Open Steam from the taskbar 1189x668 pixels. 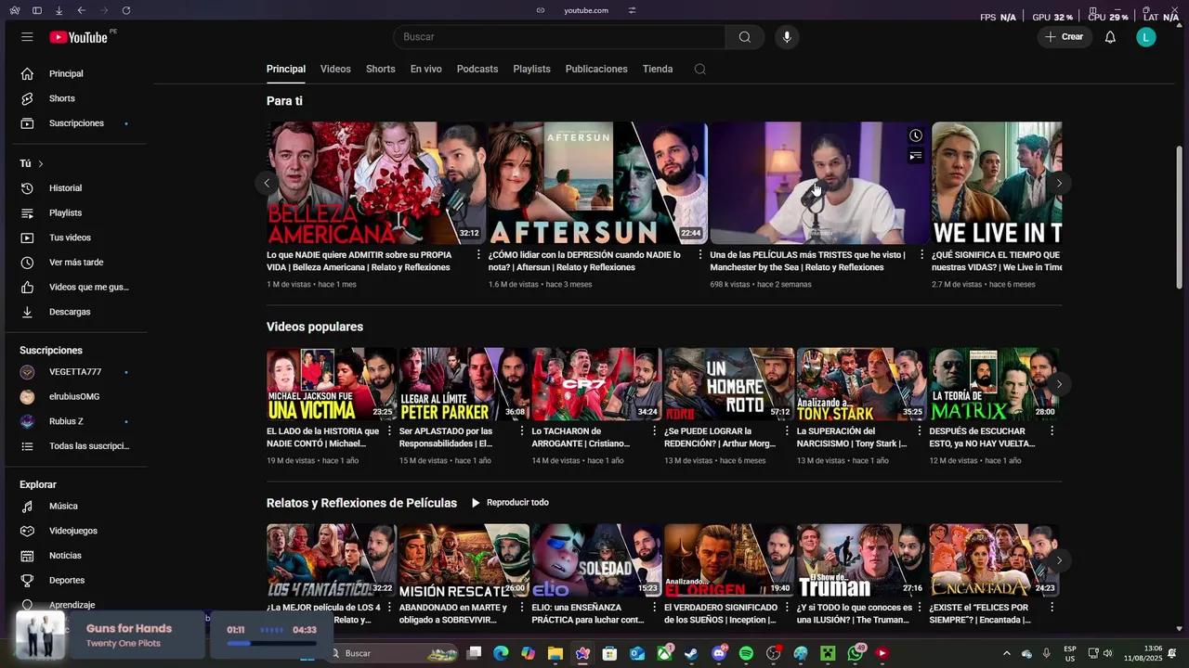click(x=691, y=653)
